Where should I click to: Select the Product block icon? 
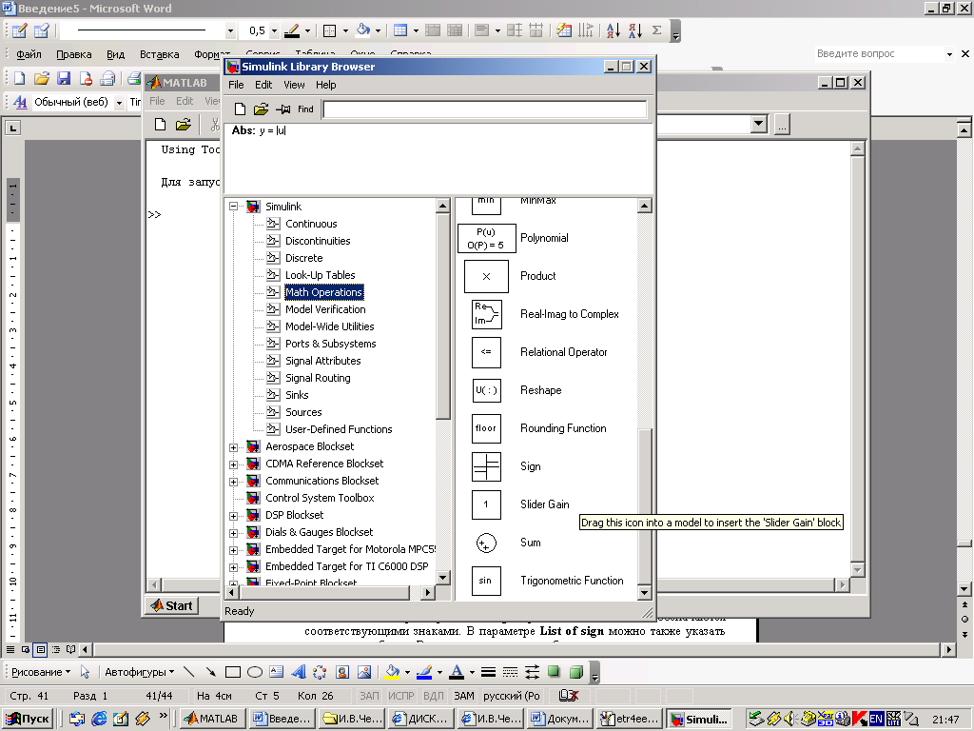pos(486,276)
